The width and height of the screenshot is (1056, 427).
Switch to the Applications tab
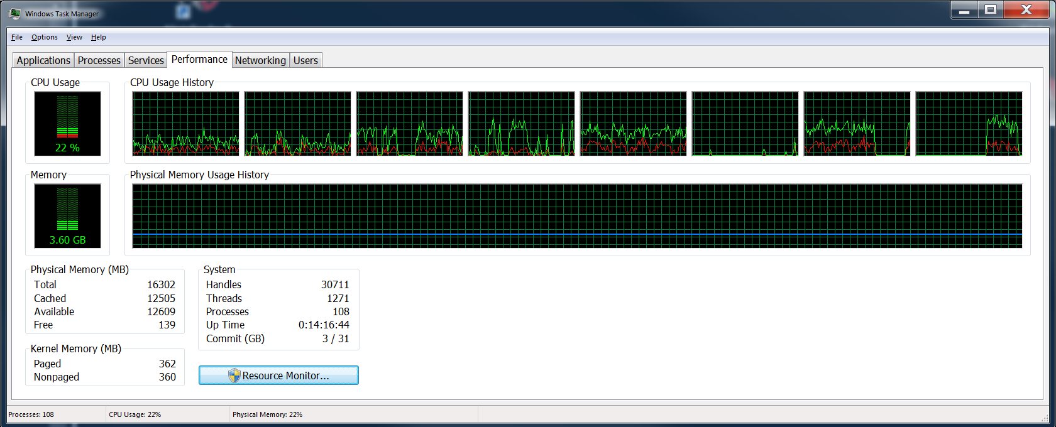(43, 60)
